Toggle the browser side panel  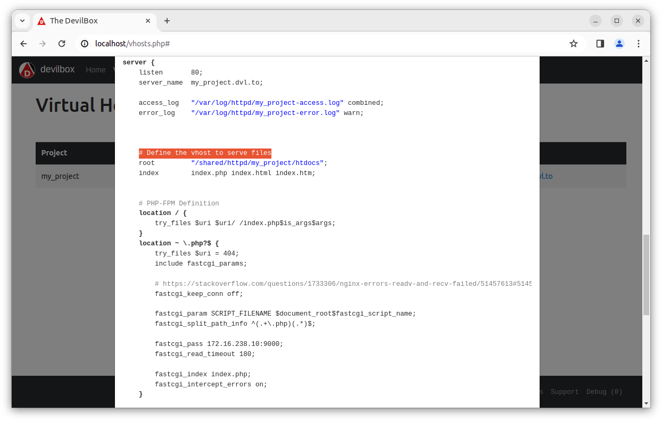coord(600,44)
